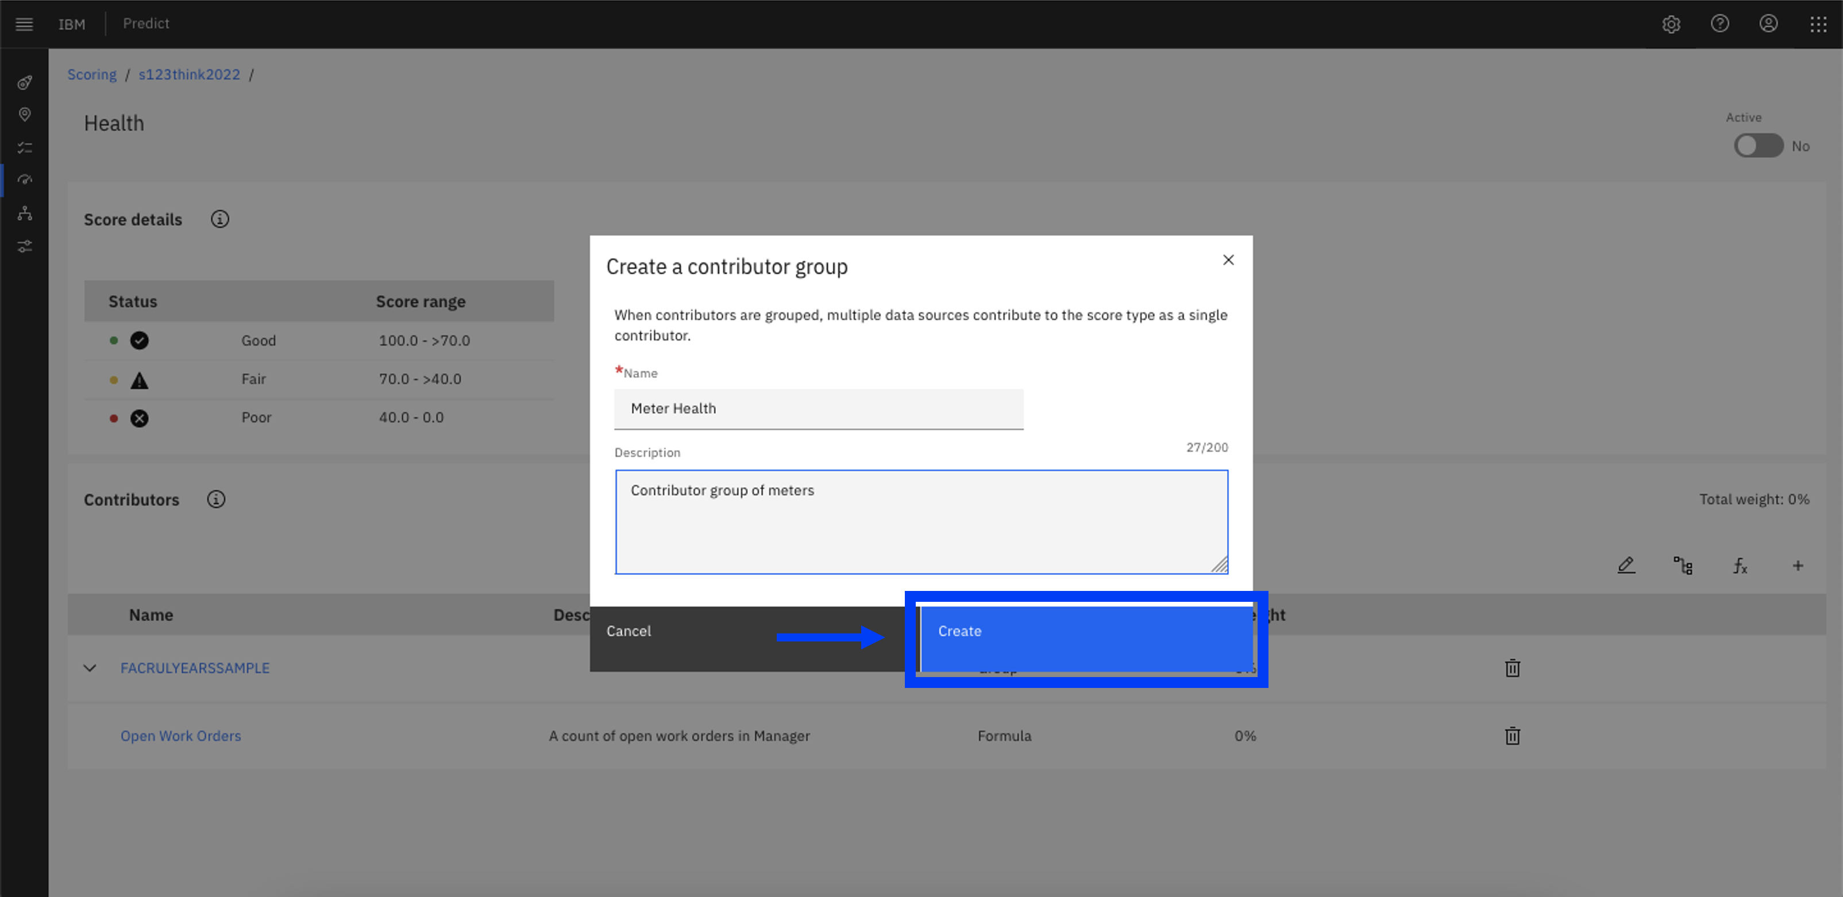This screenshot has height=897, width=1843.
Task: Click the group/hierarchy icon in contributors toolbar
Action: click(1683, 566)
